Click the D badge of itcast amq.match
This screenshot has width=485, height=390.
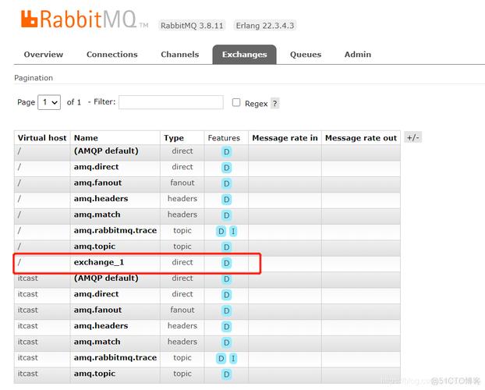click(x=226, y=342)
